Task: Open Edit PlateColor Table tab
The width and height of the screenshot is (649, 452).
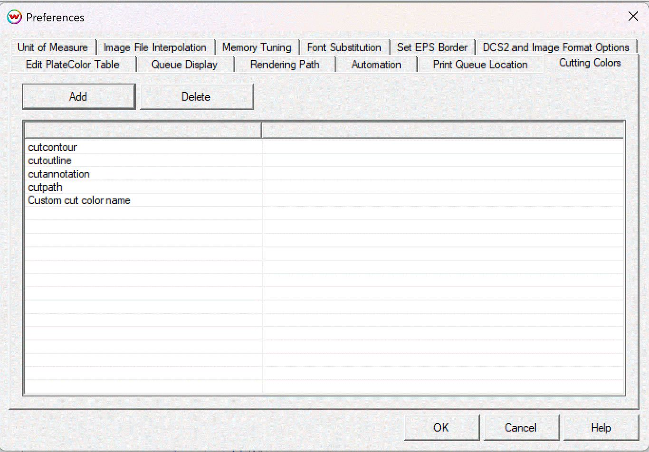Action: (73, 65)
